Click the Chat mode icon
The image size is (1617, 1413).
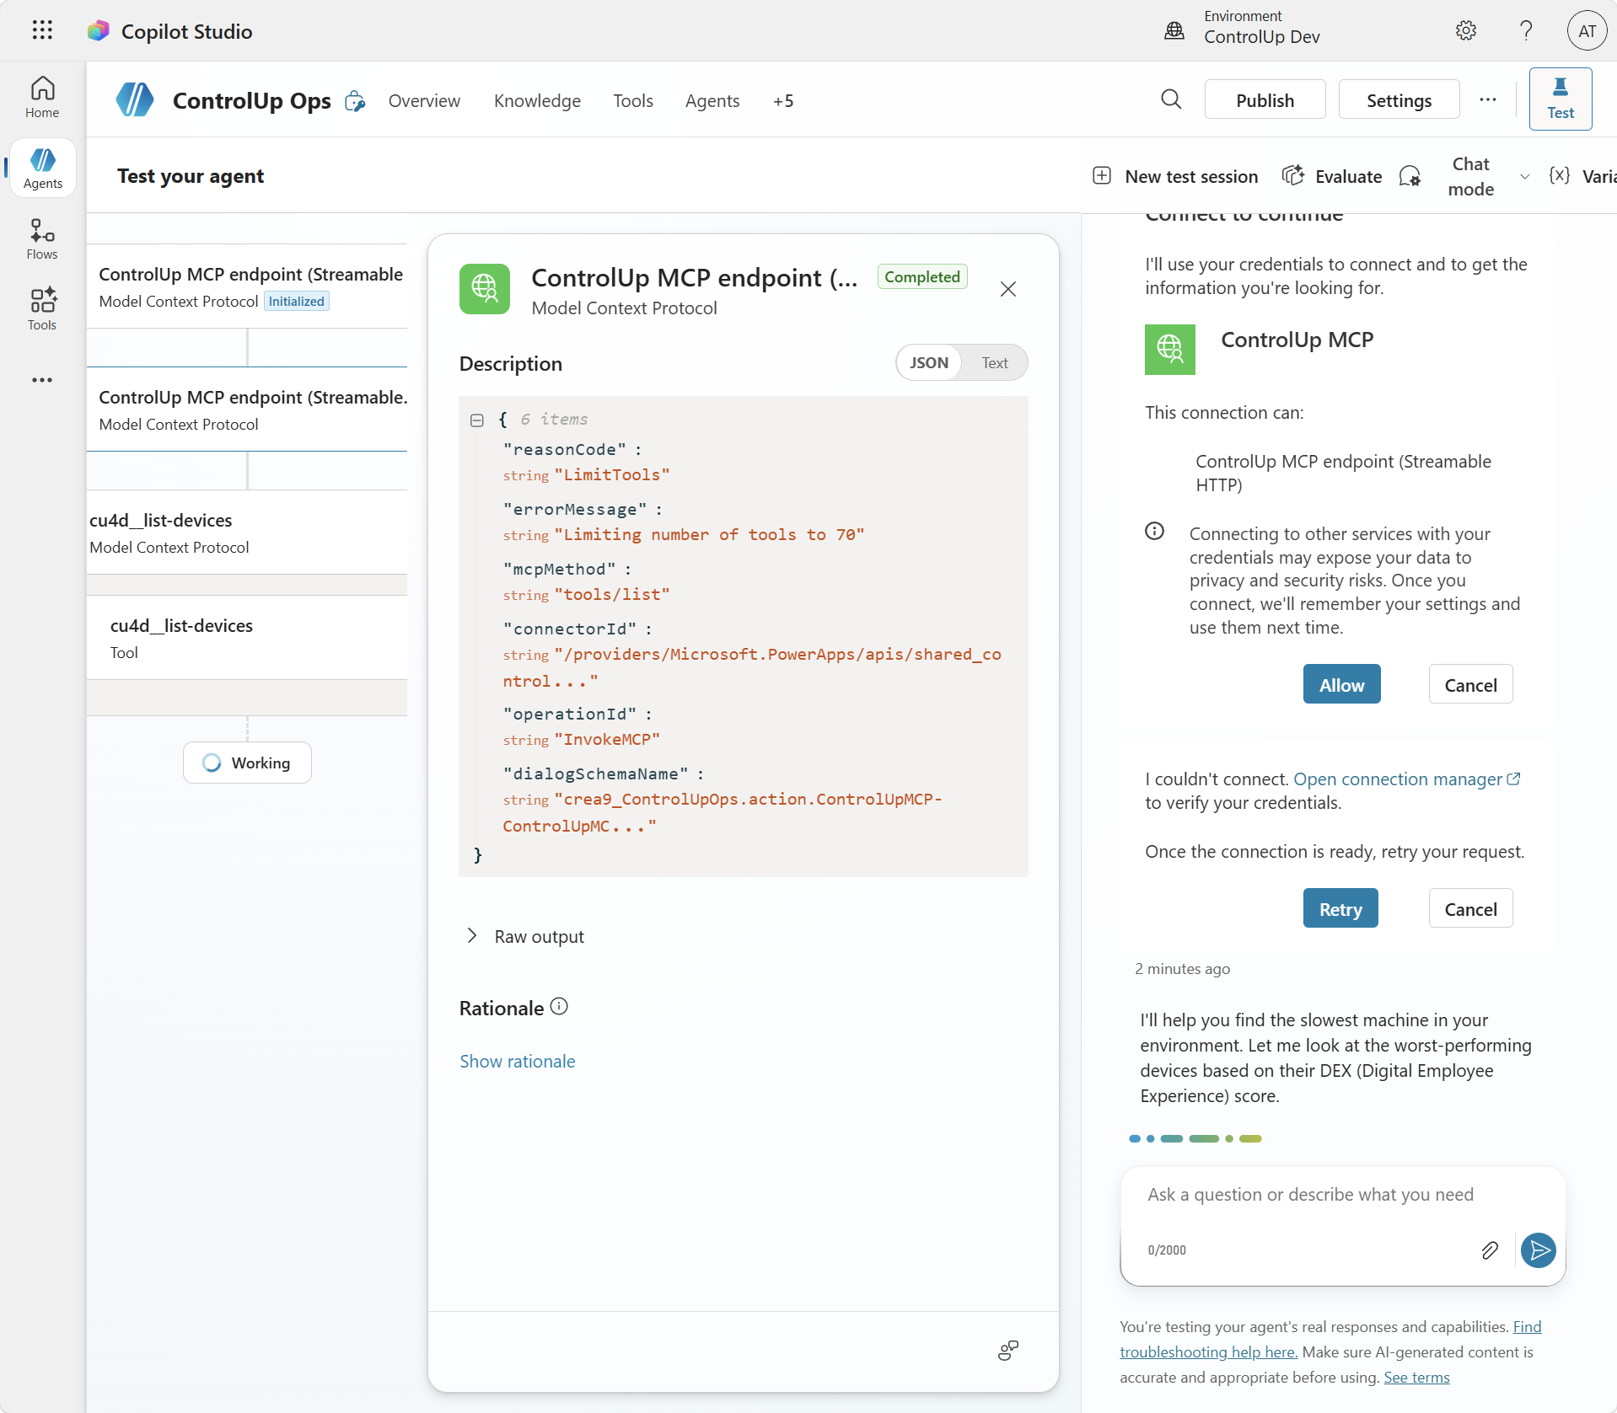tap(1410, 175)
